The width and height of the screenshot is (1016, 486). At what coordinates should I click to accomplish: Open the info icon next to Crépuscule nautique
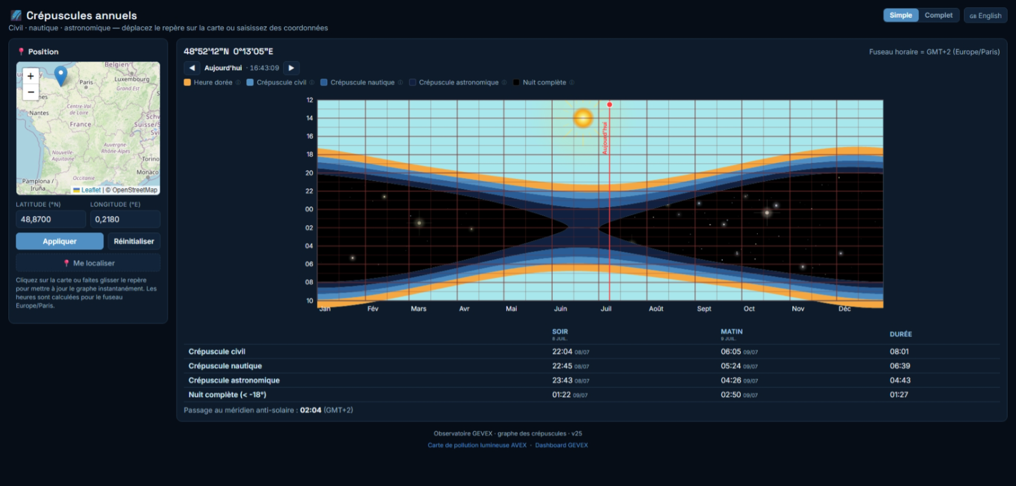(400, 82)
